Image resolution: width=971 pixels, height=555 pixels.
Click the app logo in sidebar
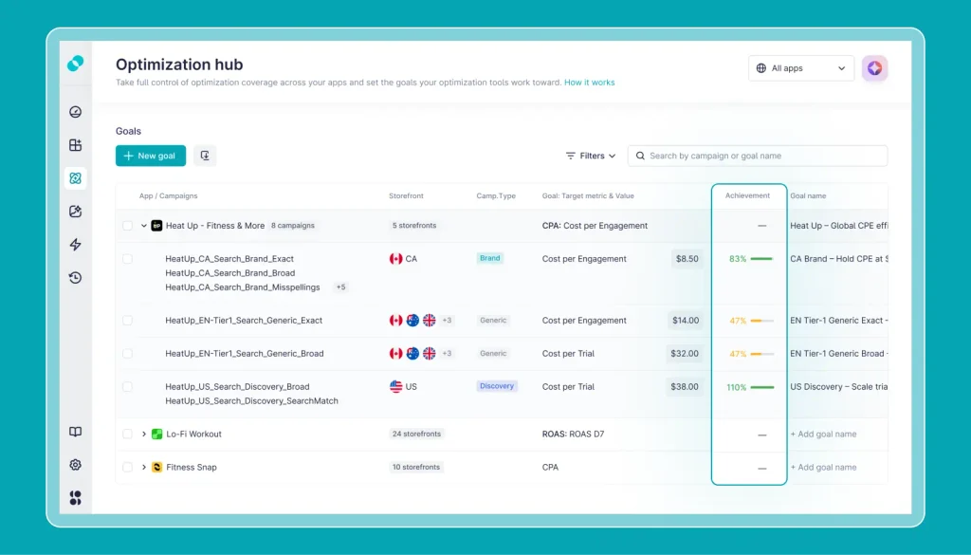[x=76, y=64]
